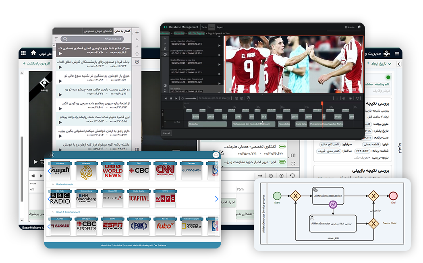Screen dimensions: 423x263
Task: Open user avatar in channel browser header
Action: [x=216, y=155]
